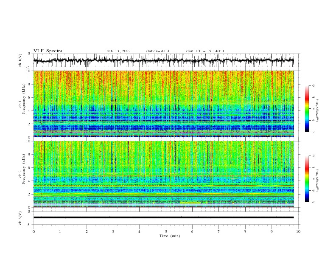Image resolution: width=336 pixels, height=260 pixels.
Task: Click the time axis tick label "5"
Action: pos(166,232)
